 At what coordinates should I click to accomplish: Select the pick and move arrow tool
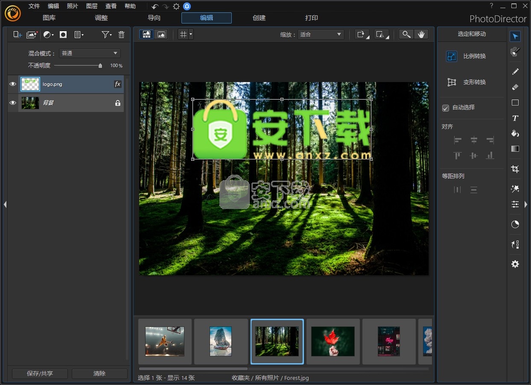click(x=515, y=36)
